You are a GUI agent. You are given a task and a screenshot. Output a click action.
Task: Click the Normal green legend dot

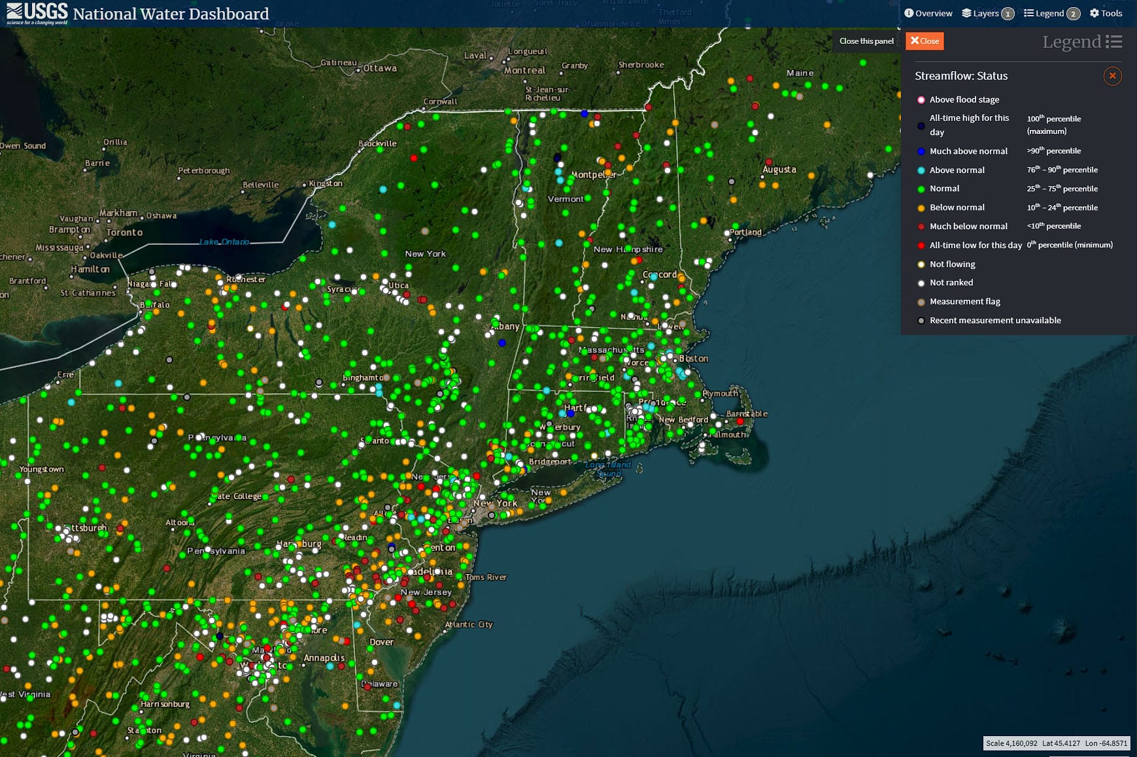click(921, 189)
